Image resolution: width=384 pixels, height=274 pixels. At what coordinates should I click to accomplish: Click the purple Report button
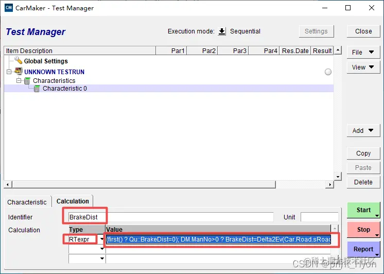[363, 249]
